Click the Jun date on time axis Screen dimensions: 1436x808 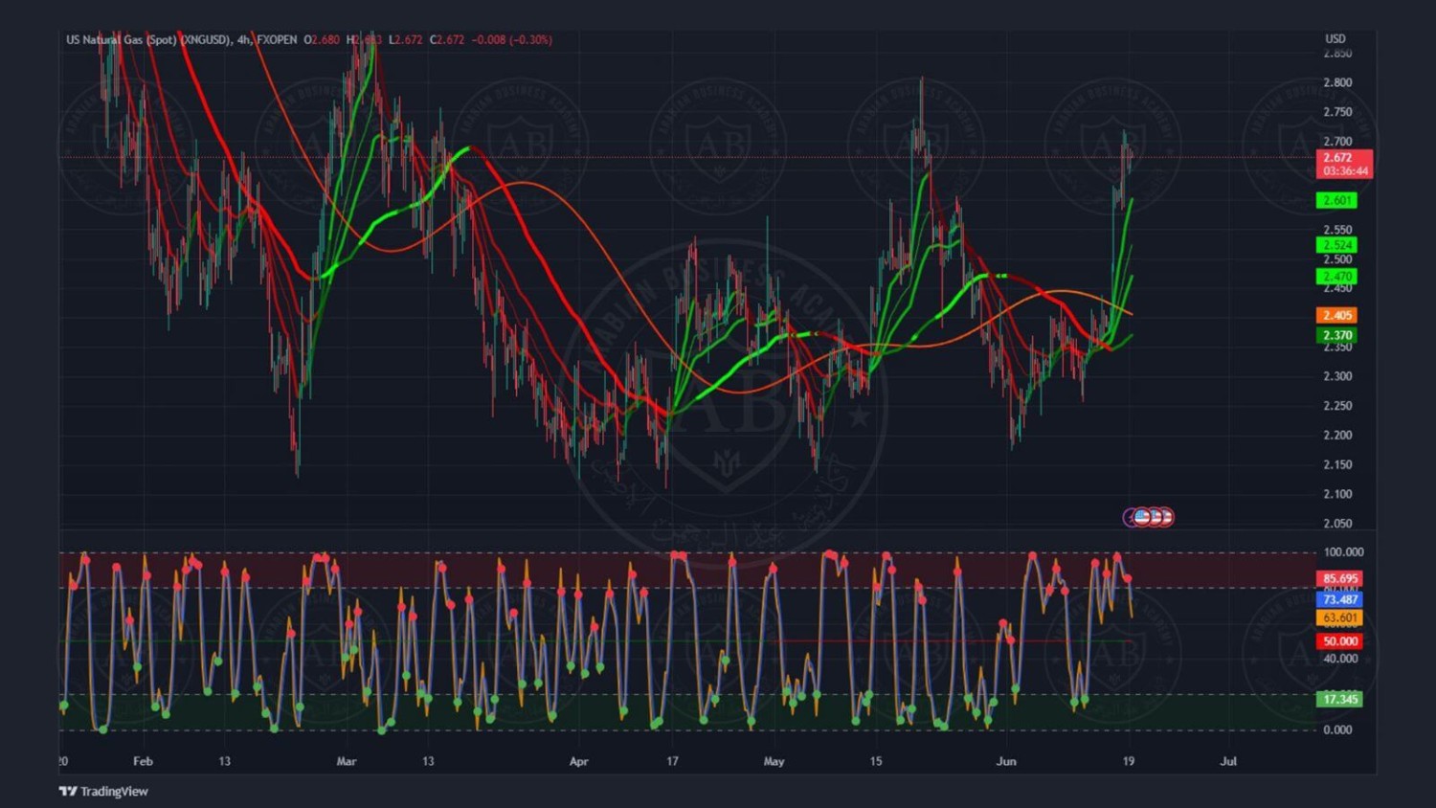1006,761
